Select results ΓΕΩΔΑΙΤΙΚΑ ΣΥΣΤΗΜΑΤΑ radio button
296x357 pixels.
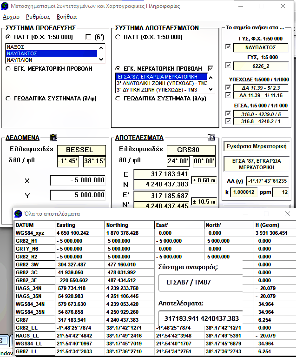118,99
